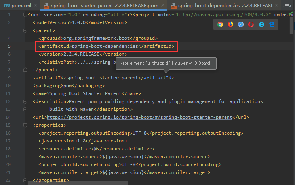Open in Edge browser icon

point(272,24)
